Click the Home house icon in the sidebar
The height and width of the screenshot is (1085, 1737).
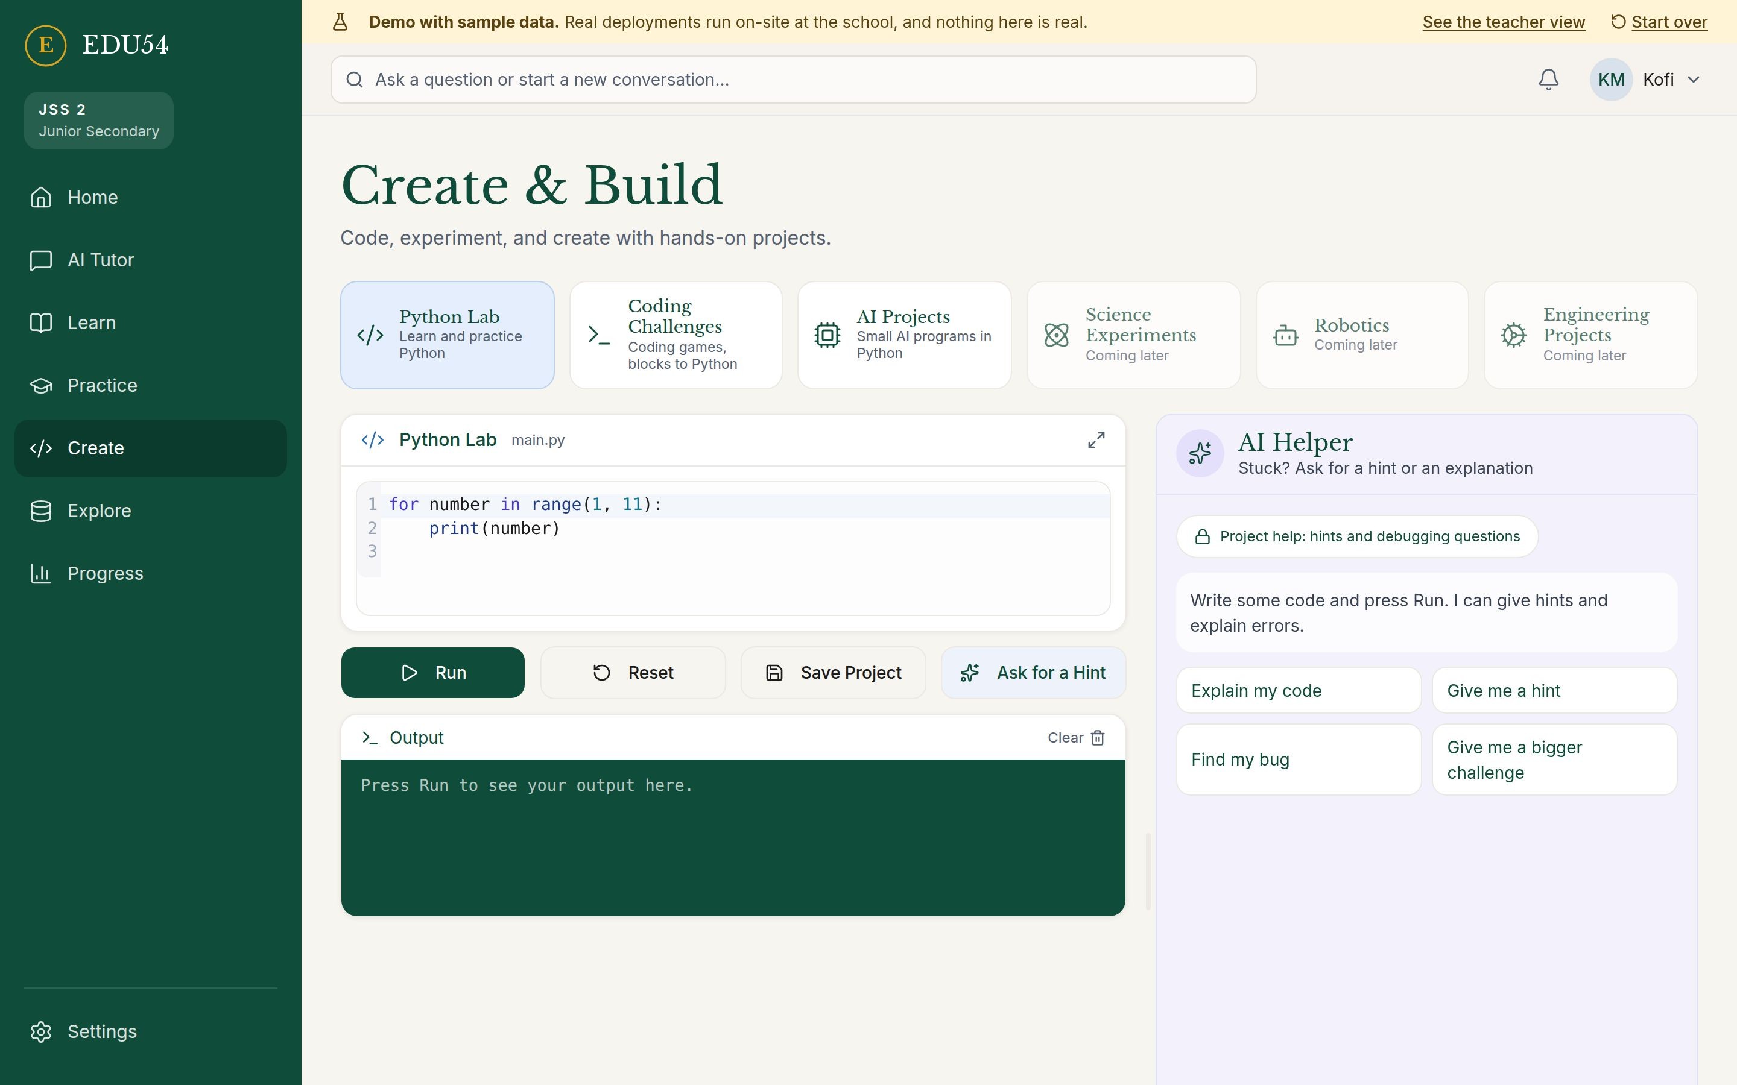tap(41, 197)
